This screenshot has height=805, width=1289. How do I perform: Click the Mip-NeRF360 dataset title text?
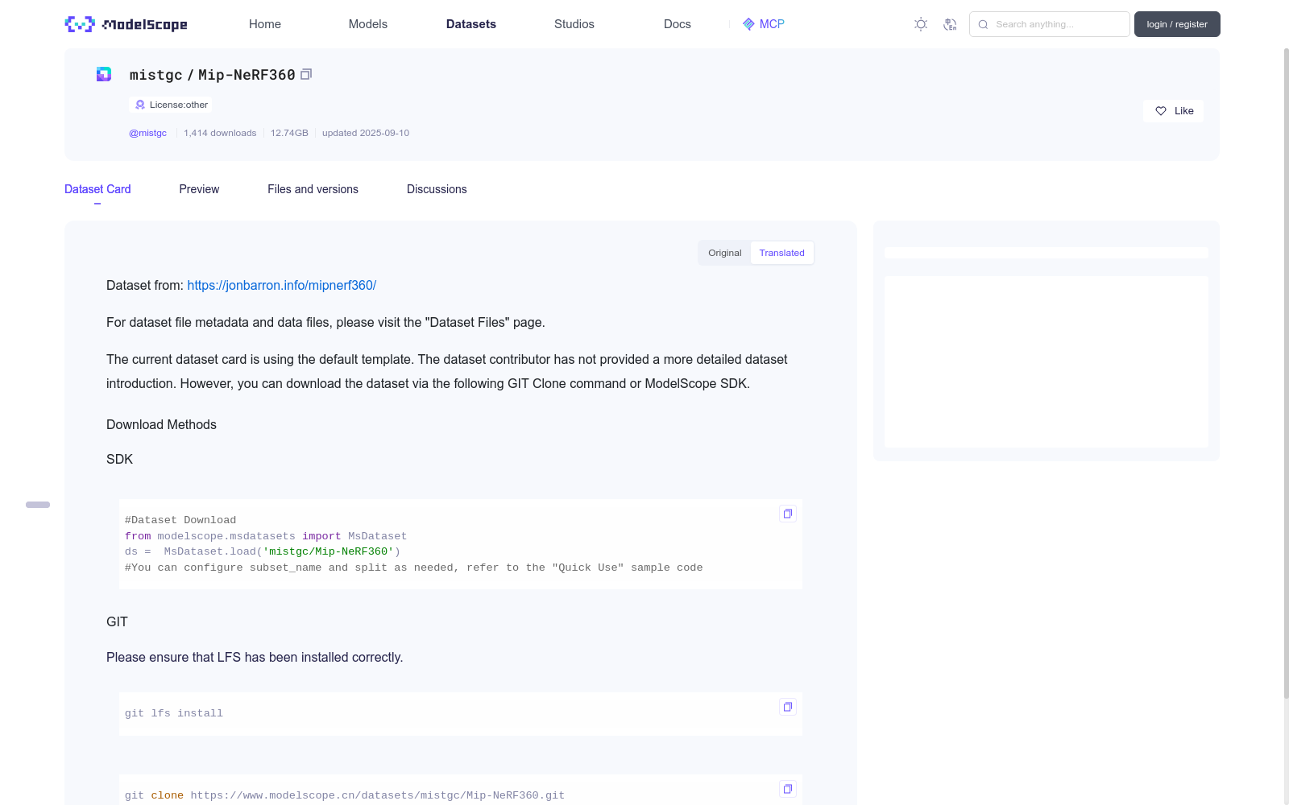tap(247, 75)
